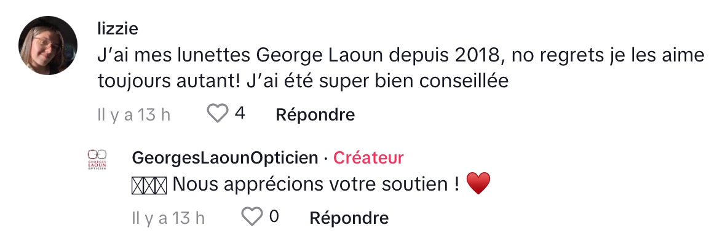The width and height of the screenshot is (717, 241).
Task: Click the missing emoji placeholder boxes
Action: 149,185
